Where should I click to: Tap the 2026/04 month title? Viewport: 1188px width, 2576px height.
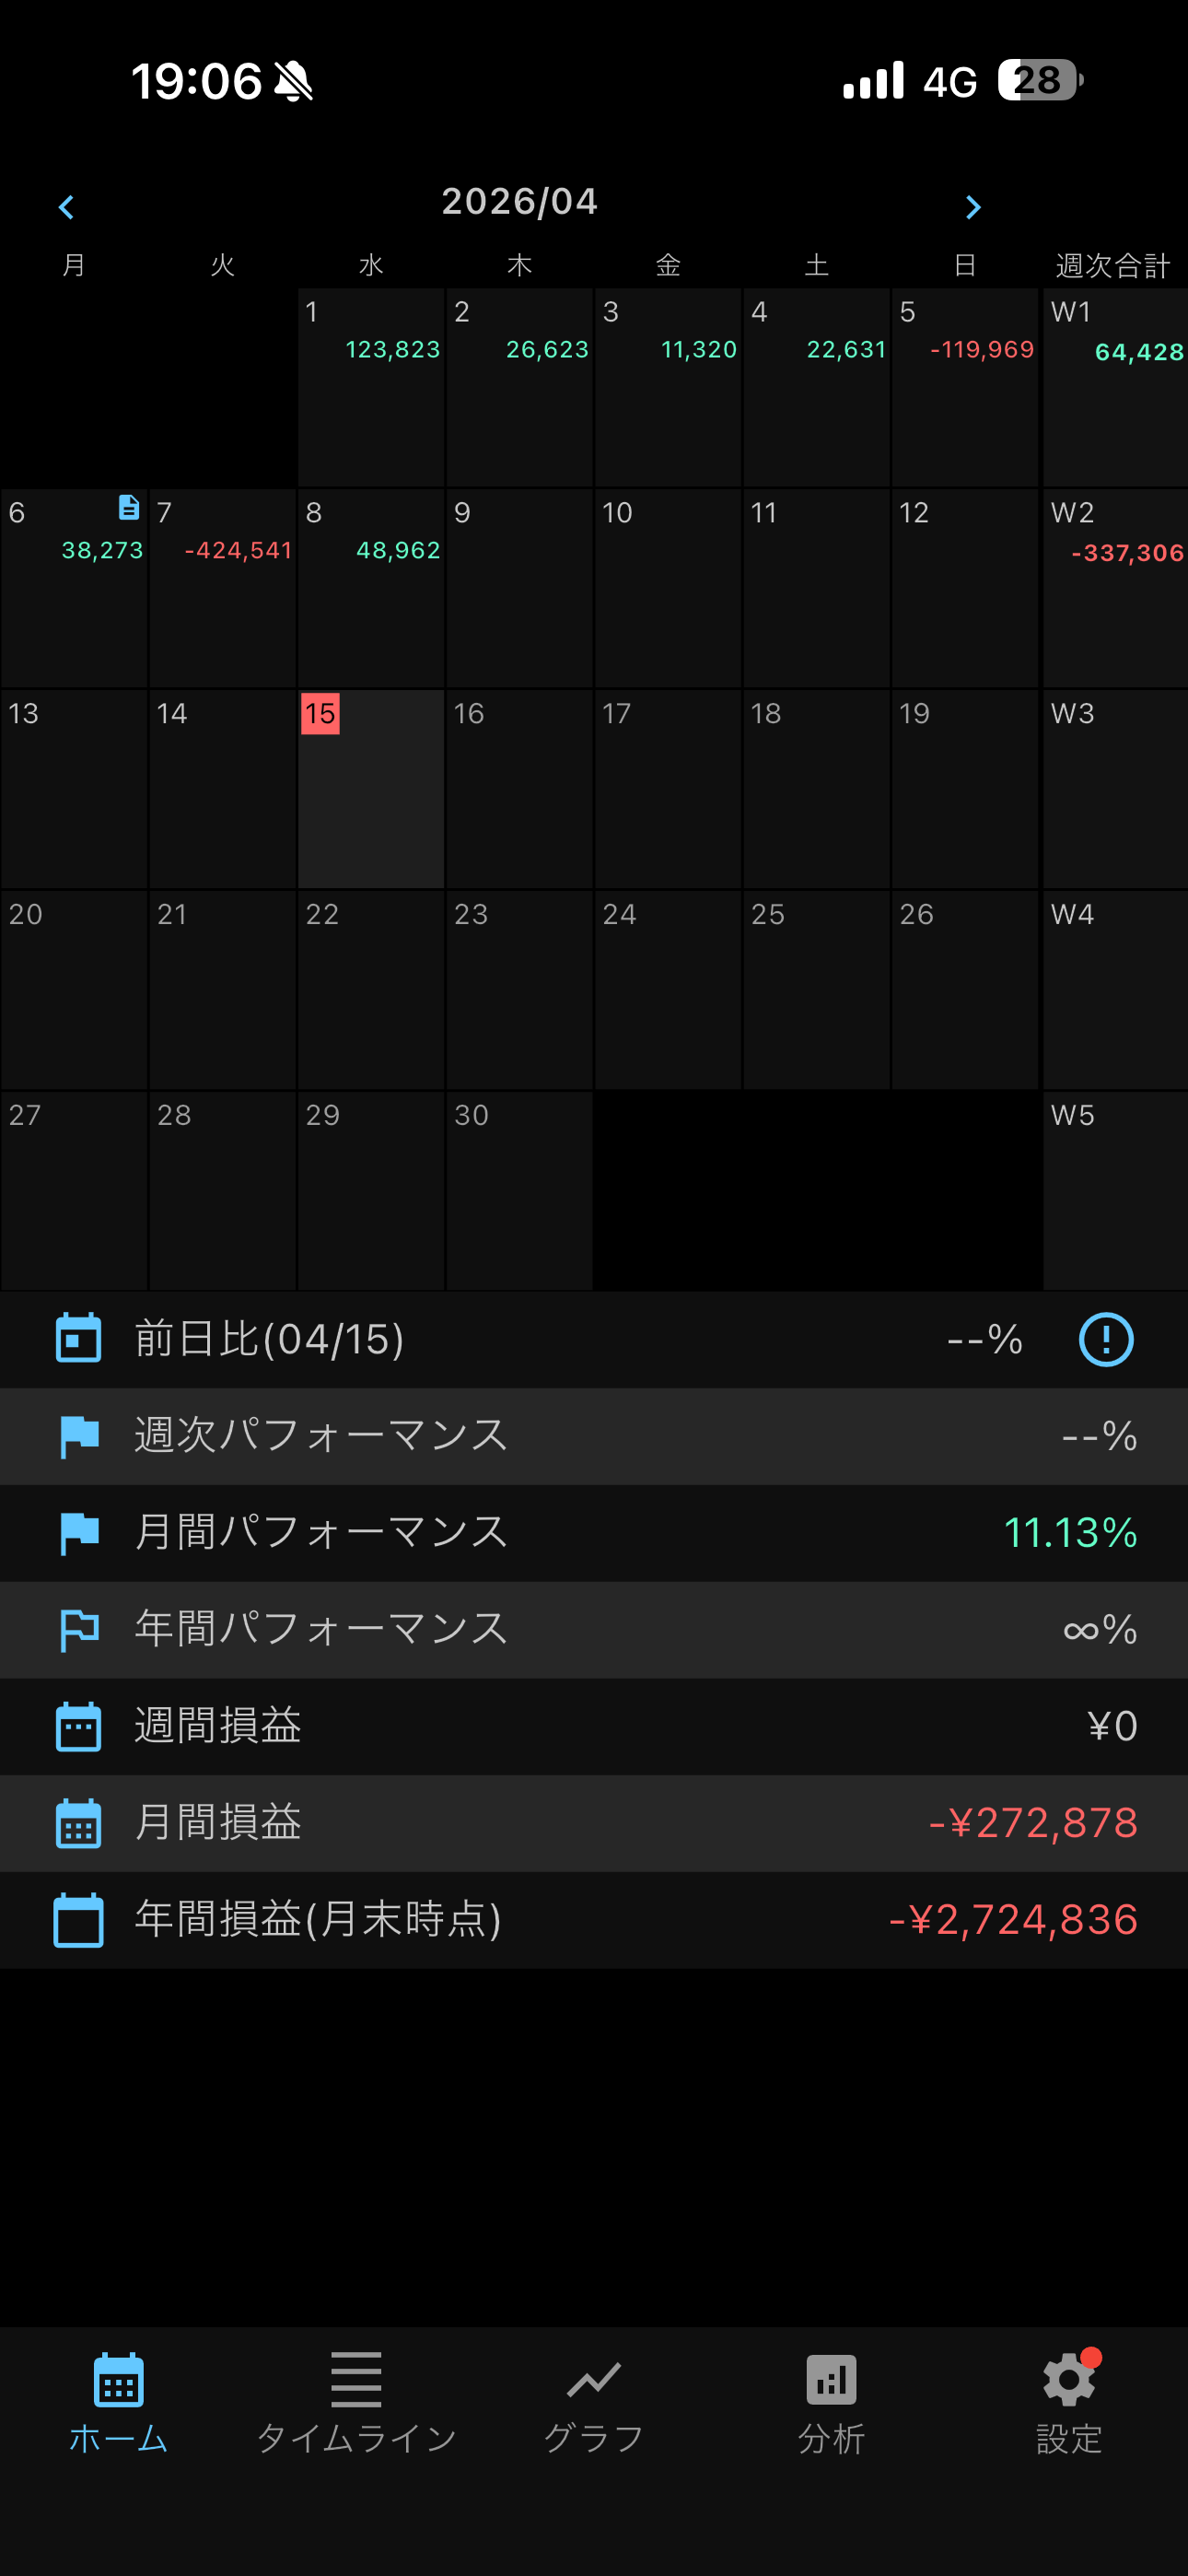click(520, 202)
